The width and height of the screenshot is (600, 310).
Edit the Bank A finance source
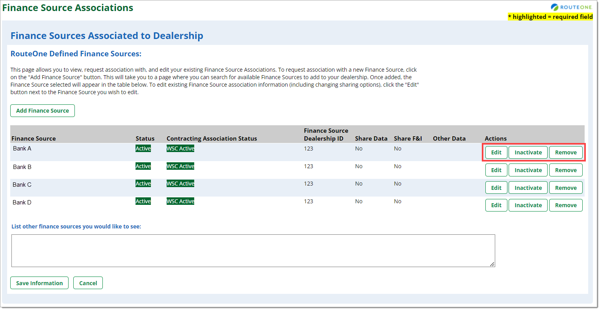496,152
